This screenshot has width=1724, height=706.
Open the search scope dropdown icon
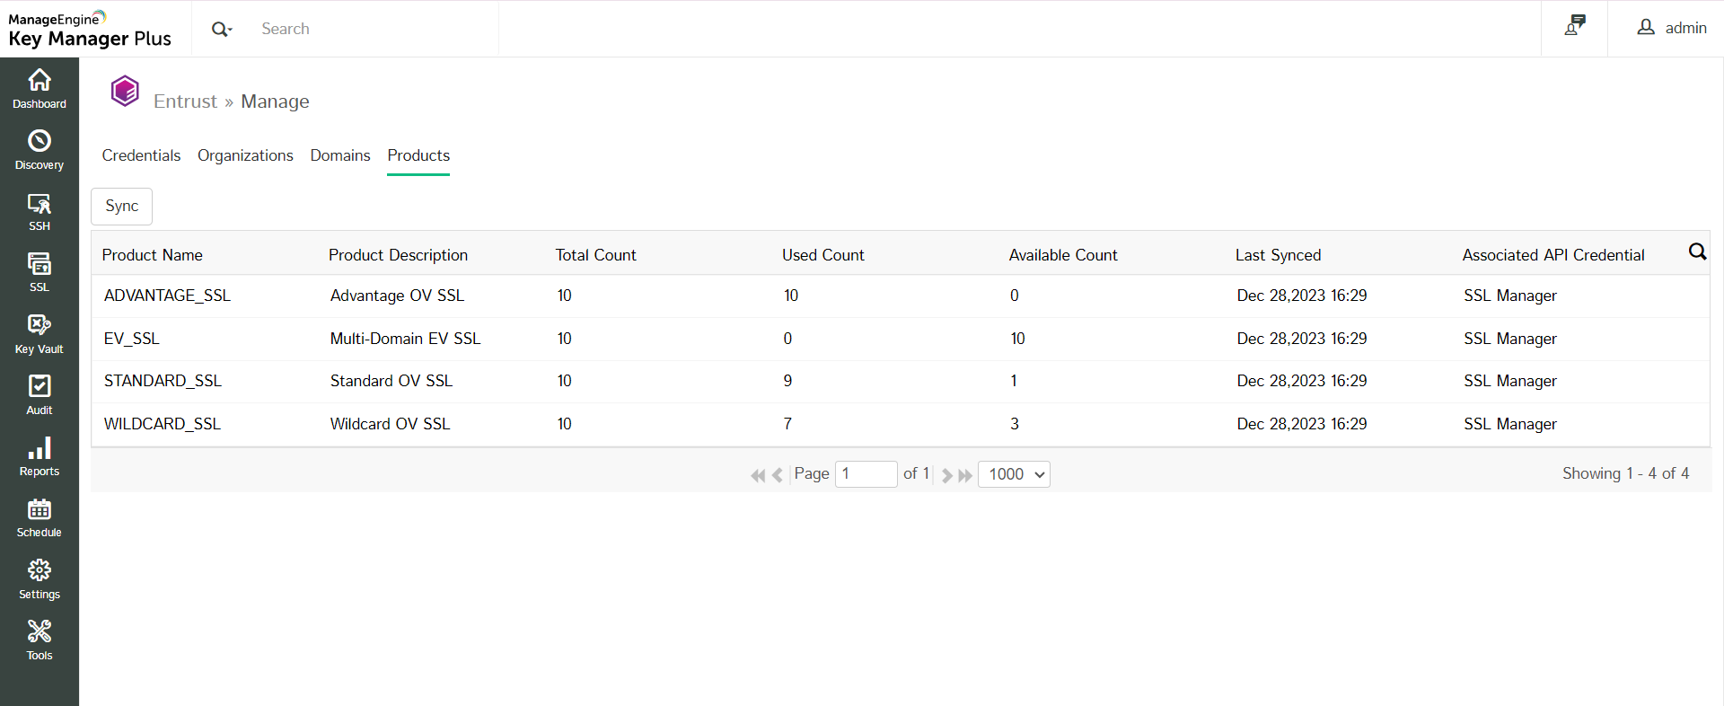[221, 29]
